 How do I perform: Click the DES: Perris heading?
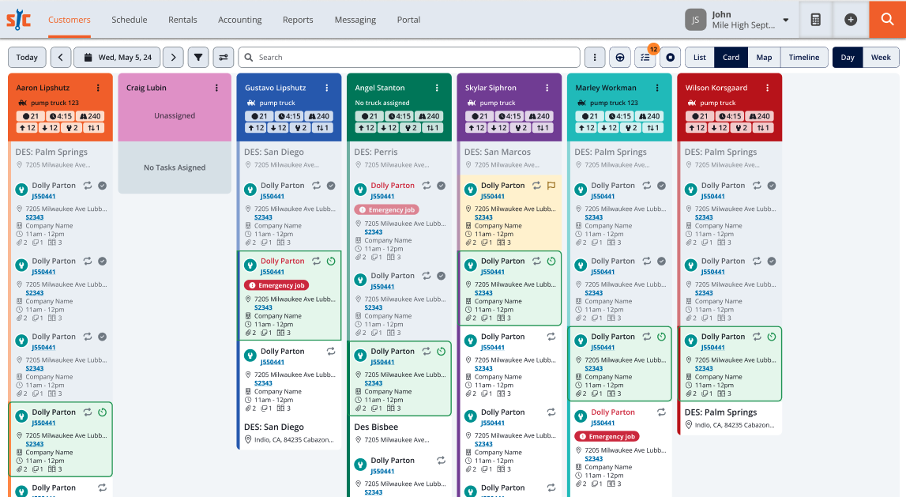pyautogui.click(x=376, y=152)
